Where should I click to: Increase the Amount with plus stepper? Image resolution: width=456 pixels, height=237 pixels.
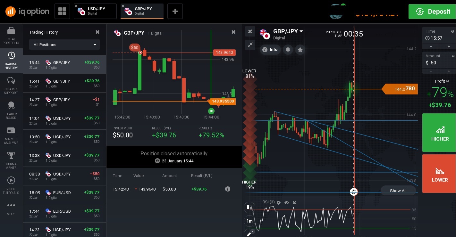[x=449, y=71]
